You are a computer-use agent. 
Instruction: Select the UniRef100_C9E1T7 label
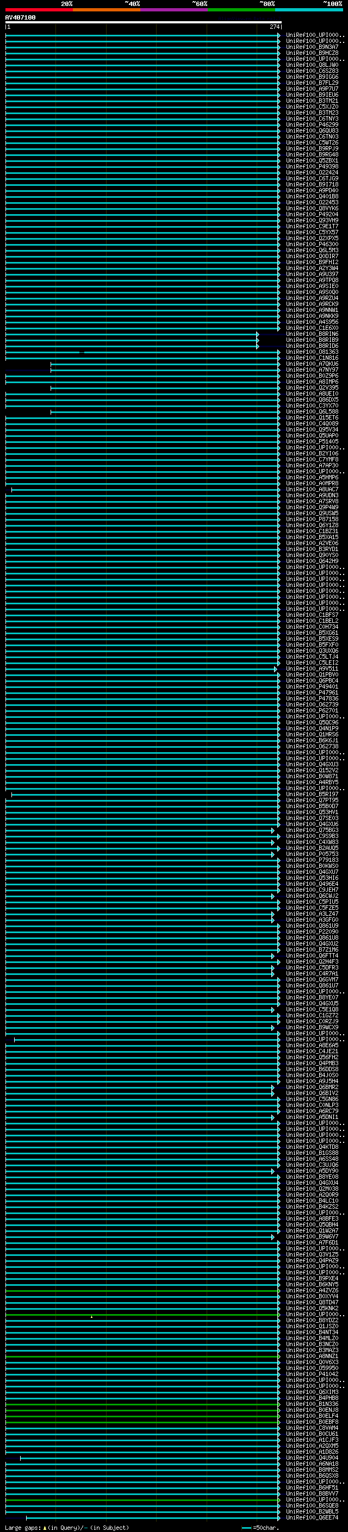point(312,227)
